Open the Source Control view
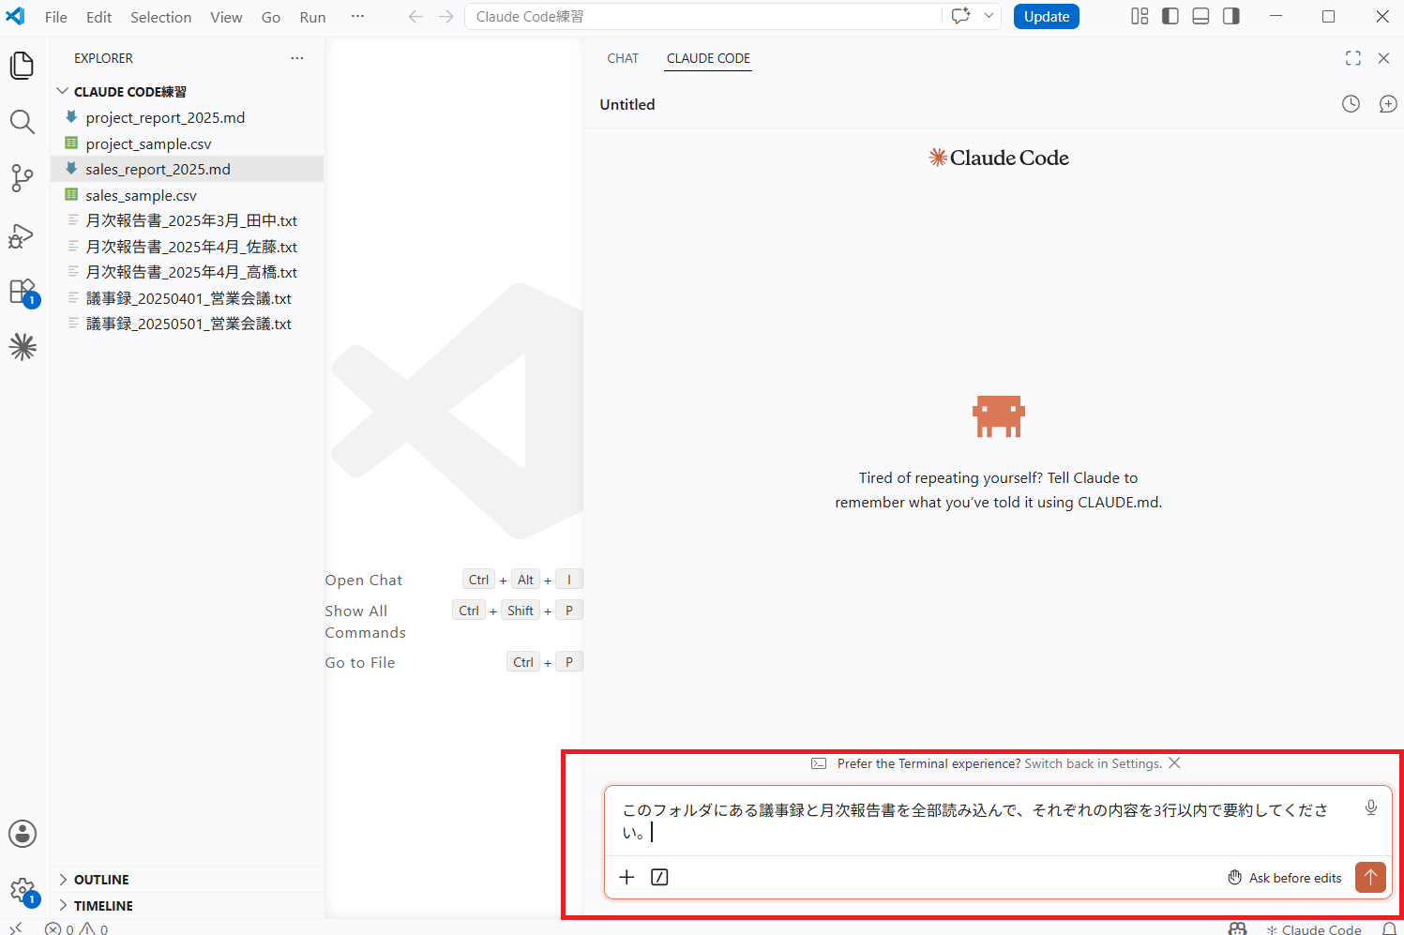Screen dimensions: 1404x935 click(23, 178)
